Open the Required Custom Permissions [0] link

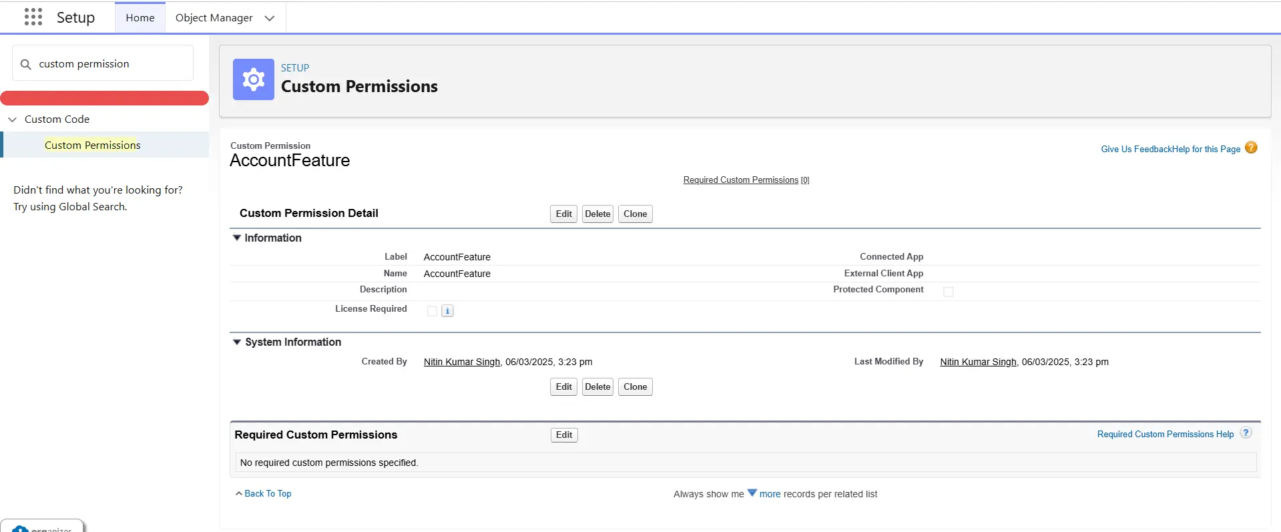746,180
